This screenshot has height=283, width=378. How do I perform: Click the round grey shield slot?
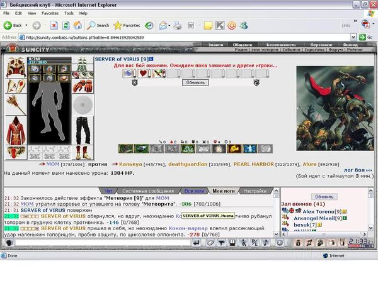point(83,104)
